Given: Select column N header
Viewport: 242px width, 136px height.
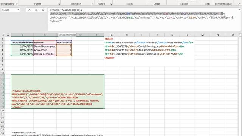Looking at the screenshot, I should (x=217, y=35).
